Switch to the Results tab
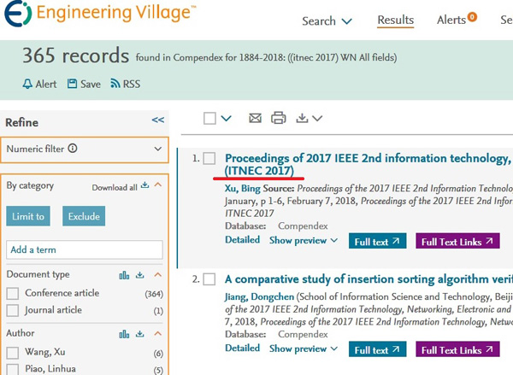 click(395, 20)
